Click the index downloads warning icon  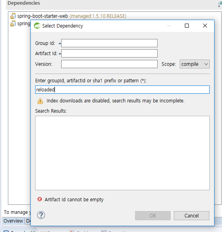pyautogui.click(x=40, y=101)
